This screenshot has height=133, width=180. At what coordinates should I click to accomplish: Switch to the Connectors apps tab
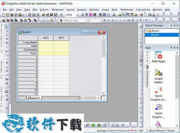147,79
